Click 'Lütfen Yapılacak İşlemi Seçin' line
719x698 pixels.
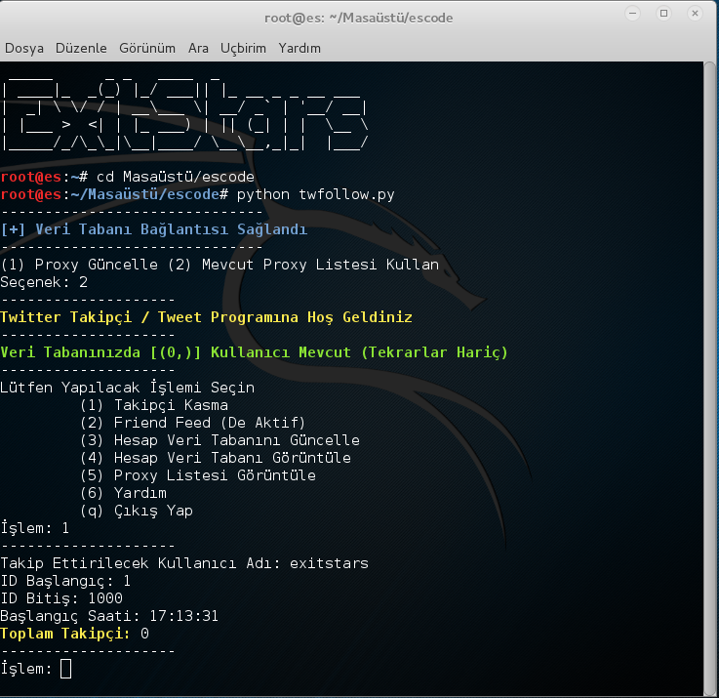coord(128,388)
